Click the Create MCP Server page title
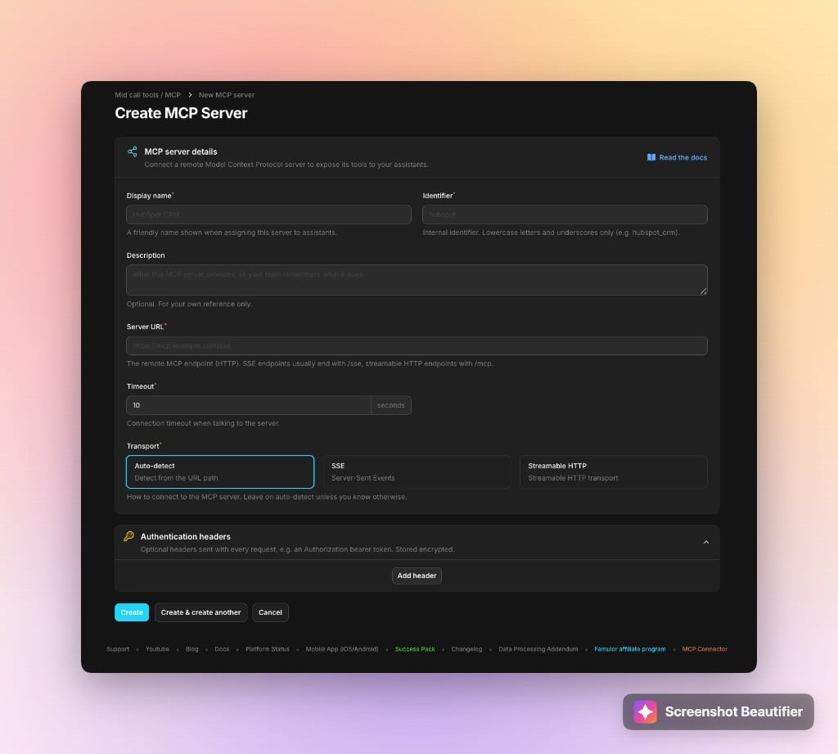Viewport: 838px width, 754px height. tap(181, 113)
